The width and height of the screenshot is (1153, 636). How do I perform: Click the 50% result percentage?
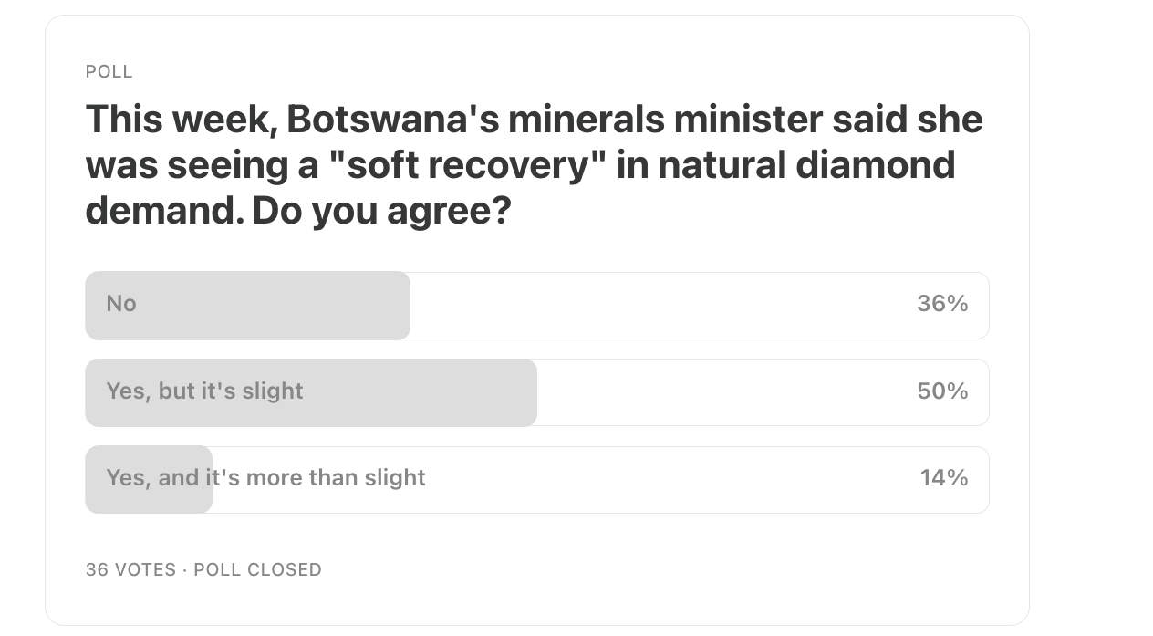[x=942, y=391]
